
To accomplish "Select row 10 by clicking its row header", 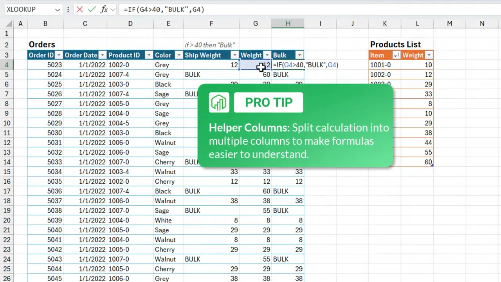I will coord(6,123).
